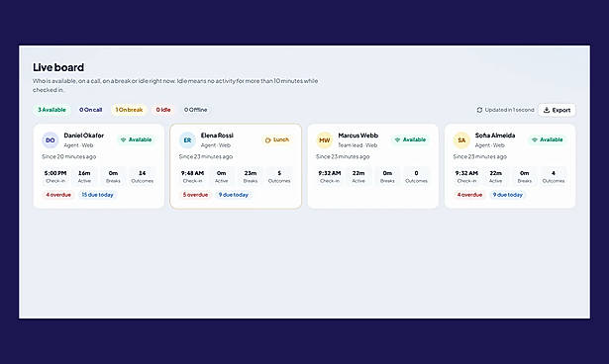
Task: Click Daniel Okafor's Available status badge
Action: (137, 139)
